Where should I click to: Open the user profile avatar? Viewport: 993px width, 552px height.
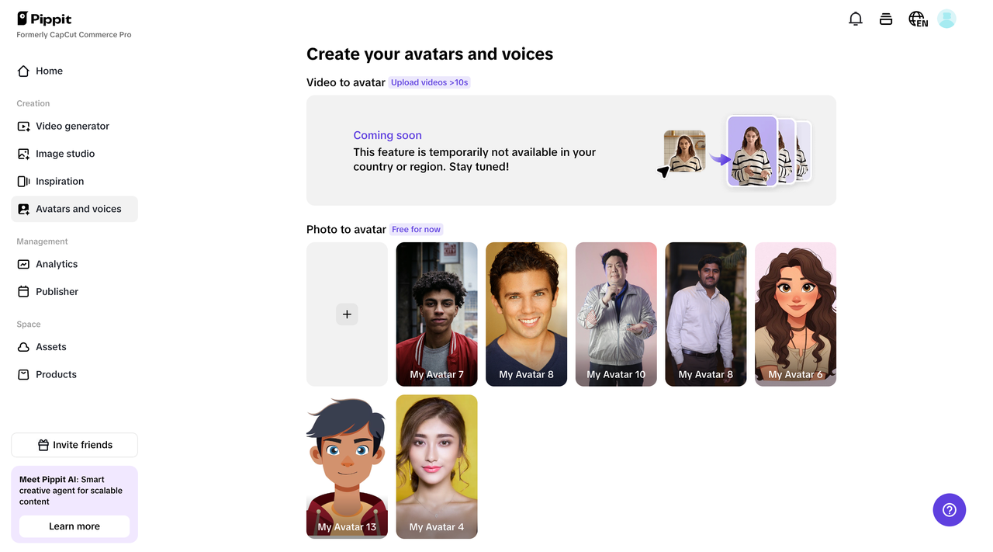[x=946, y=19]
